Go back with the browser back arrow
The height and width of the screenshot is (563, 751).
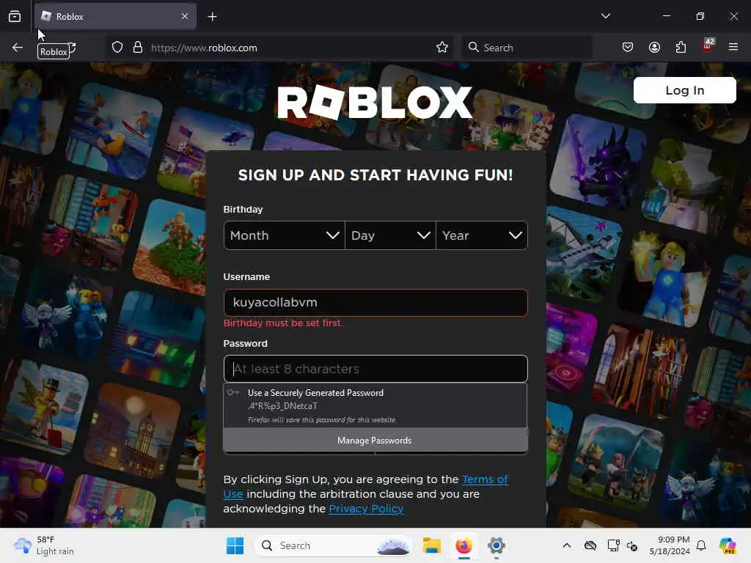click(18, 48)
